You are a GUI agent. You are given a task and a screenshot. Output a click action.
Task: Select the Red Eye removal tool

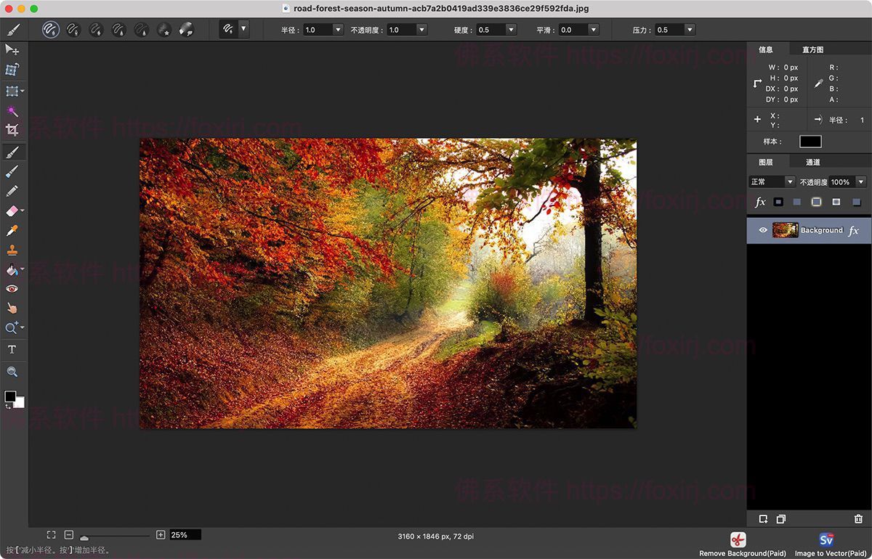pos(12,289)
